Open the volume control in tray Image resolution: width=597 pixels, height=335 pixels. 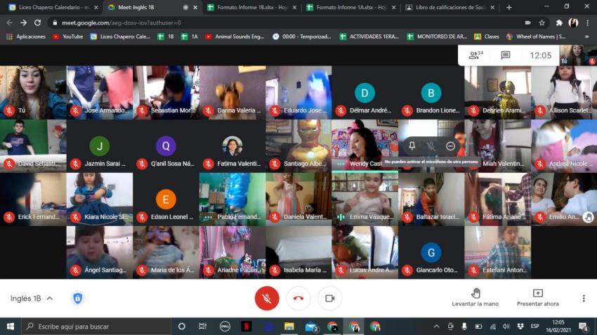click(506, 327)
